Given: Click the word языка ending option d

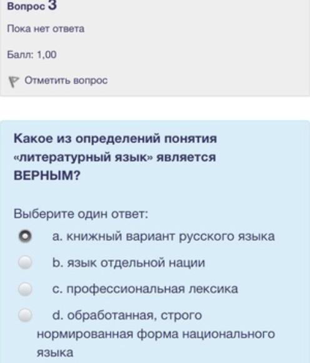Looking at the screenshot, I should click(x=55, y=353).
